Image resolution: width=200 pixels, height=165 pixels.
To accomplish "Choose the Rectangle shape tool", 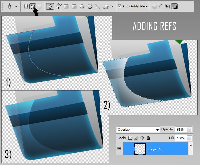I will coord(66,6).
